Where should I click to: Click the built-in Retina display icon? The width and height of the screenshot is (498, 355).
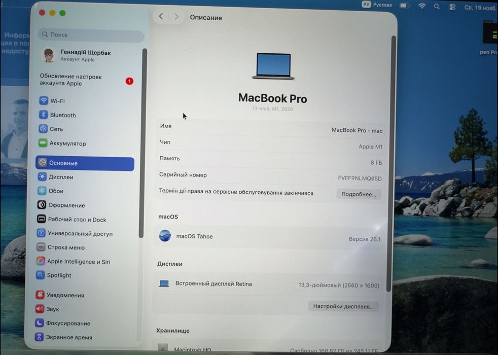[x=164, y=283]
